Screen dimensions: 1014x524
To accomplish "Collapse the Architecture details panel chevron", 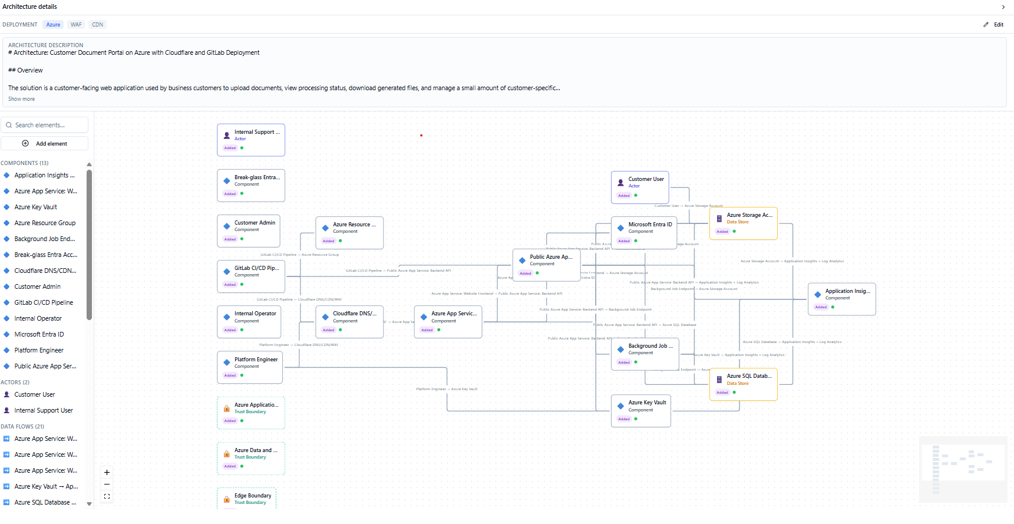I will click(1003, 7).
